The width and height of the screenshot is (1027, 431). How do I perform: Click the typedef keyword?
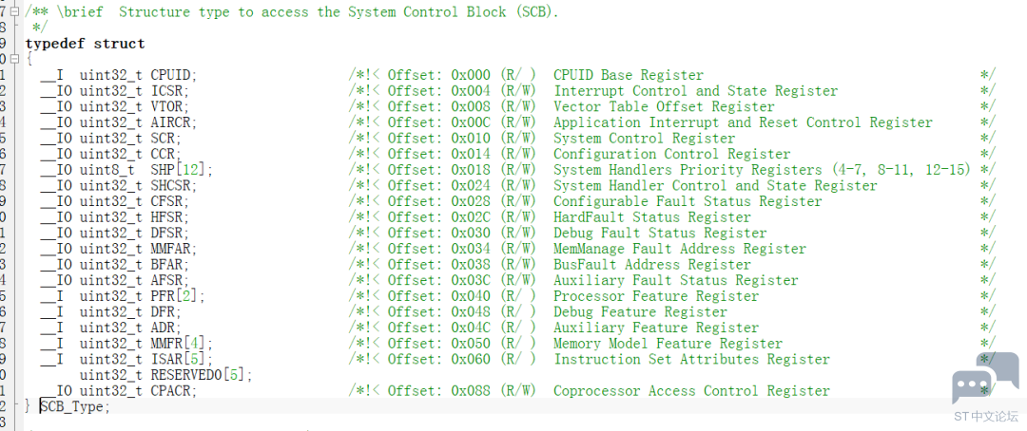55,44
